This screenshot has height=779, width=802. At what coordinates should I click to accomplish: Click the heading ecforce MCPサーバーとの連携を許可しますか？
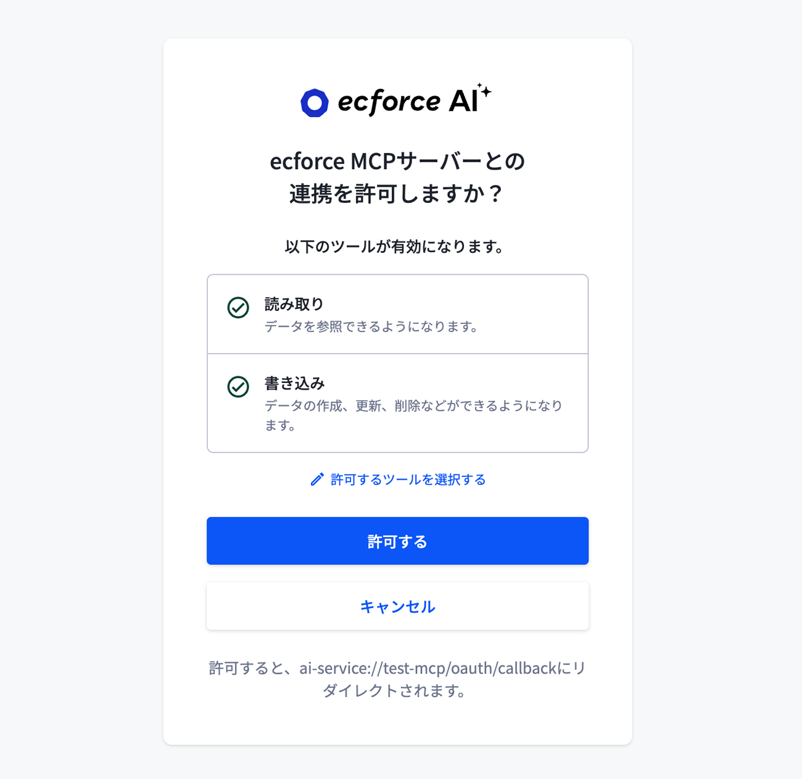point(397,178)
